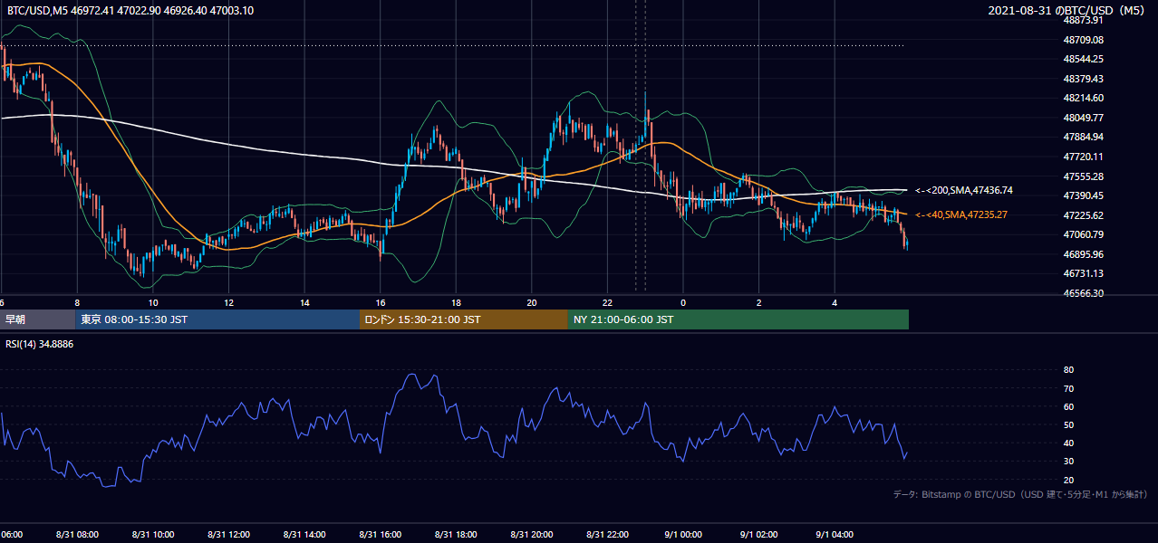Click RSI axis level 20
The height and width of the screenshot is (543, 1158).
click(x=1068, y=480)
